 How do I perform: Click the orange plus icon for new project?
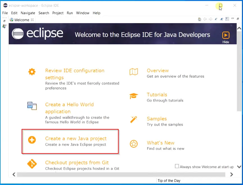(32, 140)
